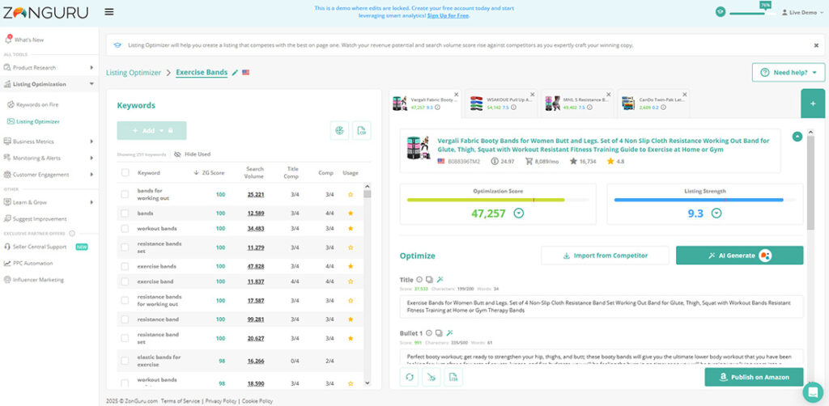Image resolution: width=829 pixels, height=406 pixels.
Task: Click the magic wand icon next to Title
Action: click(440, 280)
